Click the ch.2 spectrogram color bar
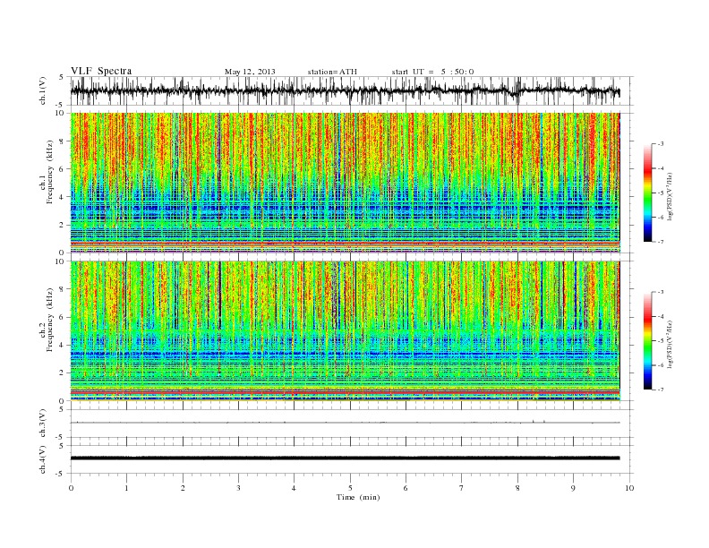 coord(647,341)
